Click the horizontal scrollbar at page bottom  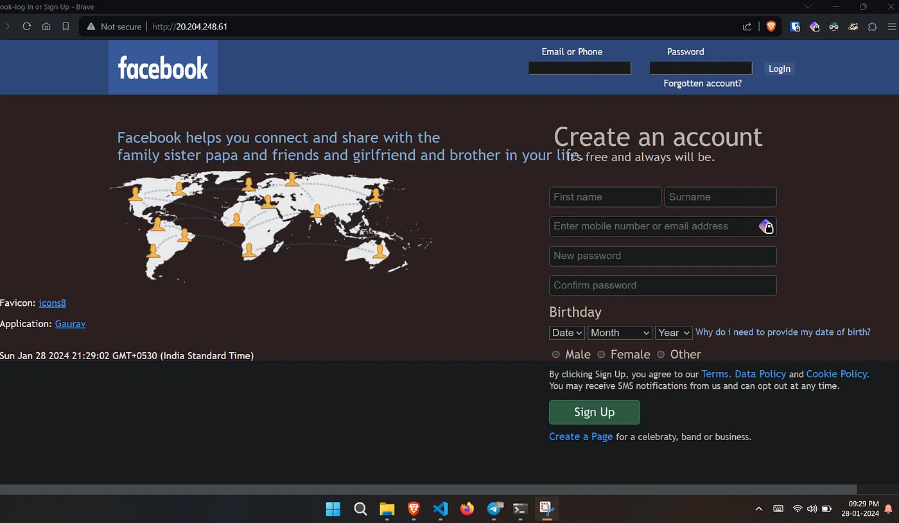pos(428,490)
